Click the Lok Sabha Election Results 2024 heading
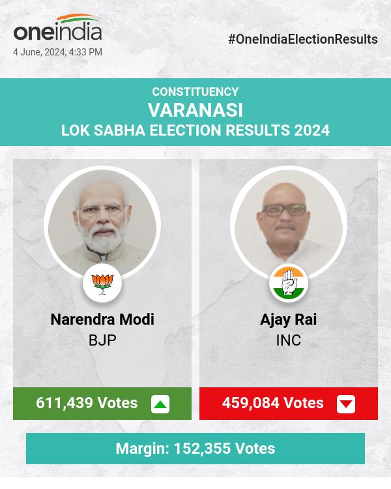This screenshot has height=489, width=391. (x=195, y=130)
